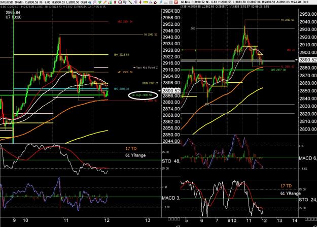Viewport: 317px width, 227px height.
Task: Click the red down-arrow marker icon
Action: pos(140,2)
